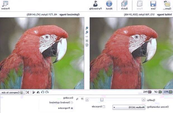Switch to the GIF format tab

(158, 92)
